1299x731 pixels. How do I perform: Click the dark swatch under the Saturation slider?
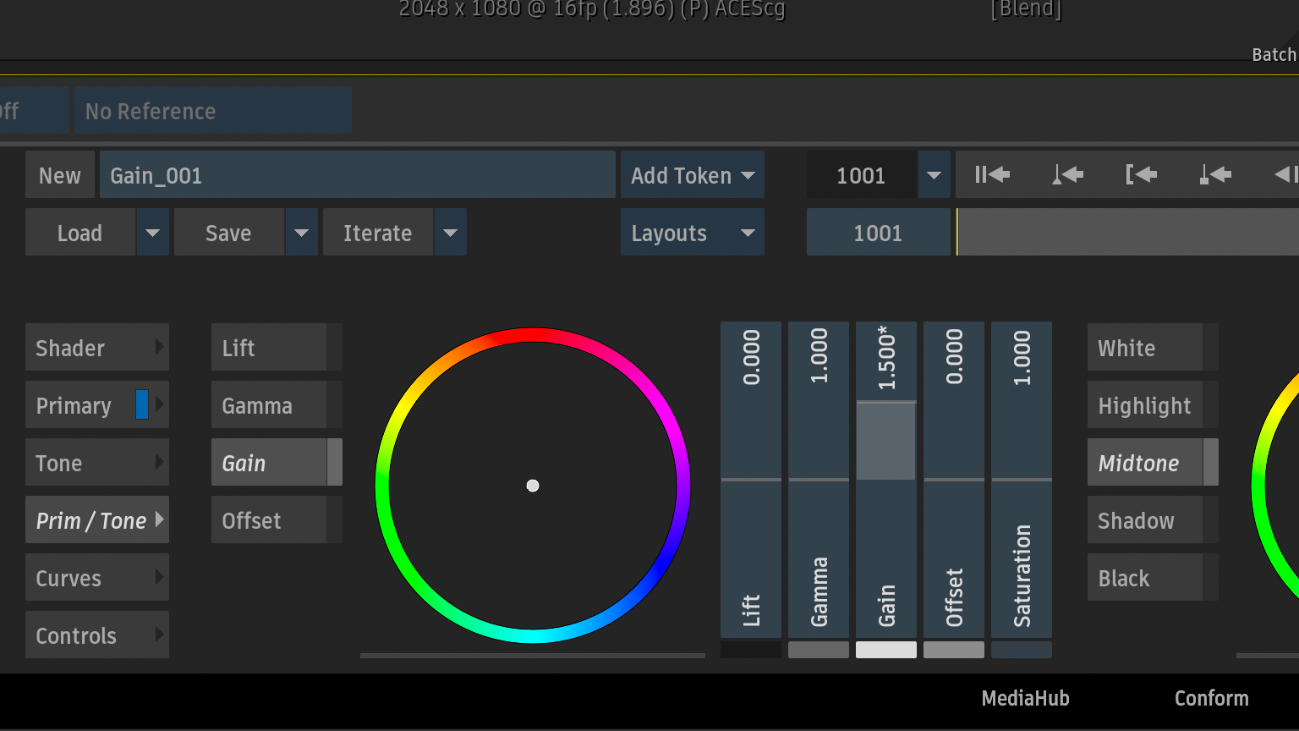(x=1022, y=650)
